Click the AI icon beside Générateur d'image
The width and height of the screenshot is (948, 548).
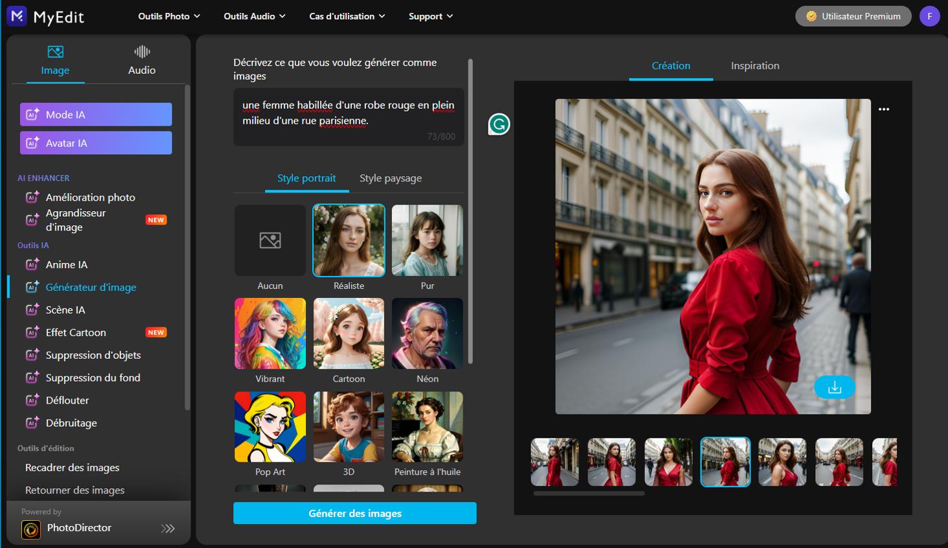[x=32, y=287]
